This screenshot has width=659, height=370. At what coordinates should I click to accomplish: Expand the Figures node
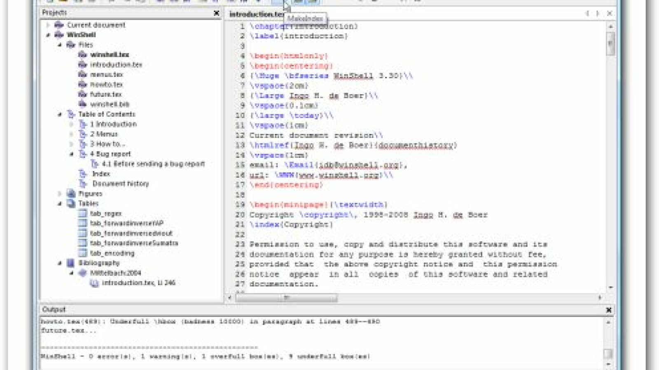60,193
